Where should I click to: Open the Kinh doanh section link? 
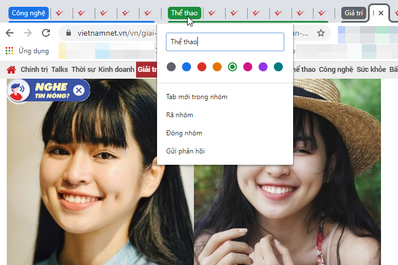coord(116,70)
